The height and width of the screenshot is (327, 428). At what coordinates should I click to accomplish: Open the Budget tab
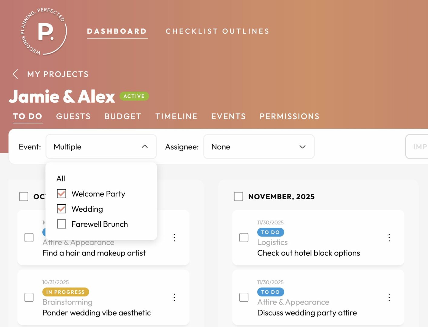(123, 117)
